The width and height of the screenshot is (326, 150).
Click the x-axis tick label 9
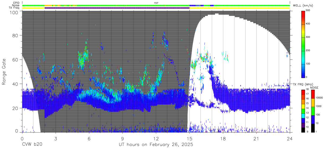(122, 139)
